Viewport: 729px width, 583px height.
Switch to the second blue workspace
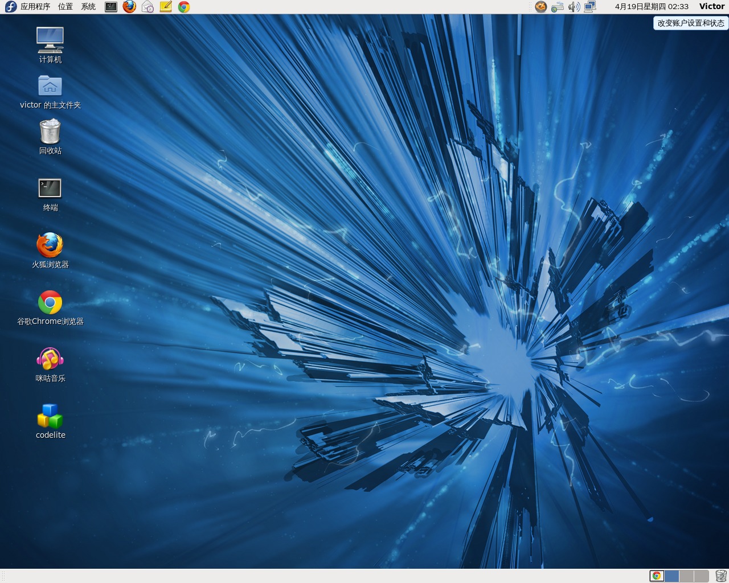coord(671,576)
